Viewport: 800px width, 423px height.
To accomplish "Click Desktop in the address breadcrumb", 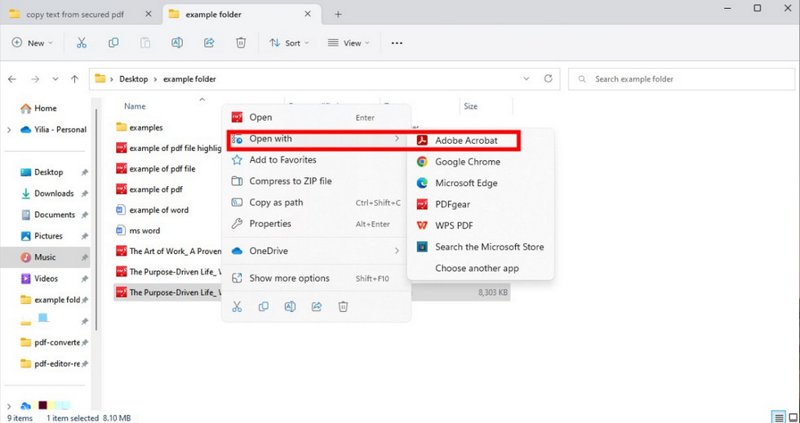I will coord(134,79).
